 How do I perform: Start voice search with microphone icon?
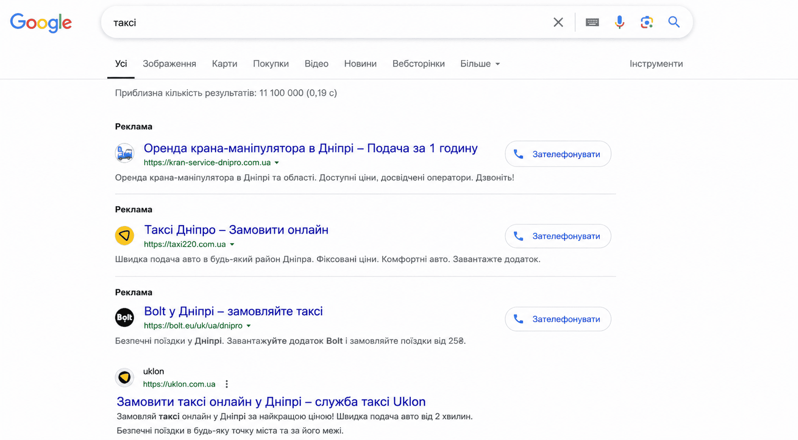(x=619, y=22)
